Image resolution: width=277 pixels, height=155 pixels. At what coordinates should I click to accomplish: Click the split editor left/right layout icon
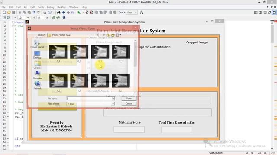click(x=260, y=12)
